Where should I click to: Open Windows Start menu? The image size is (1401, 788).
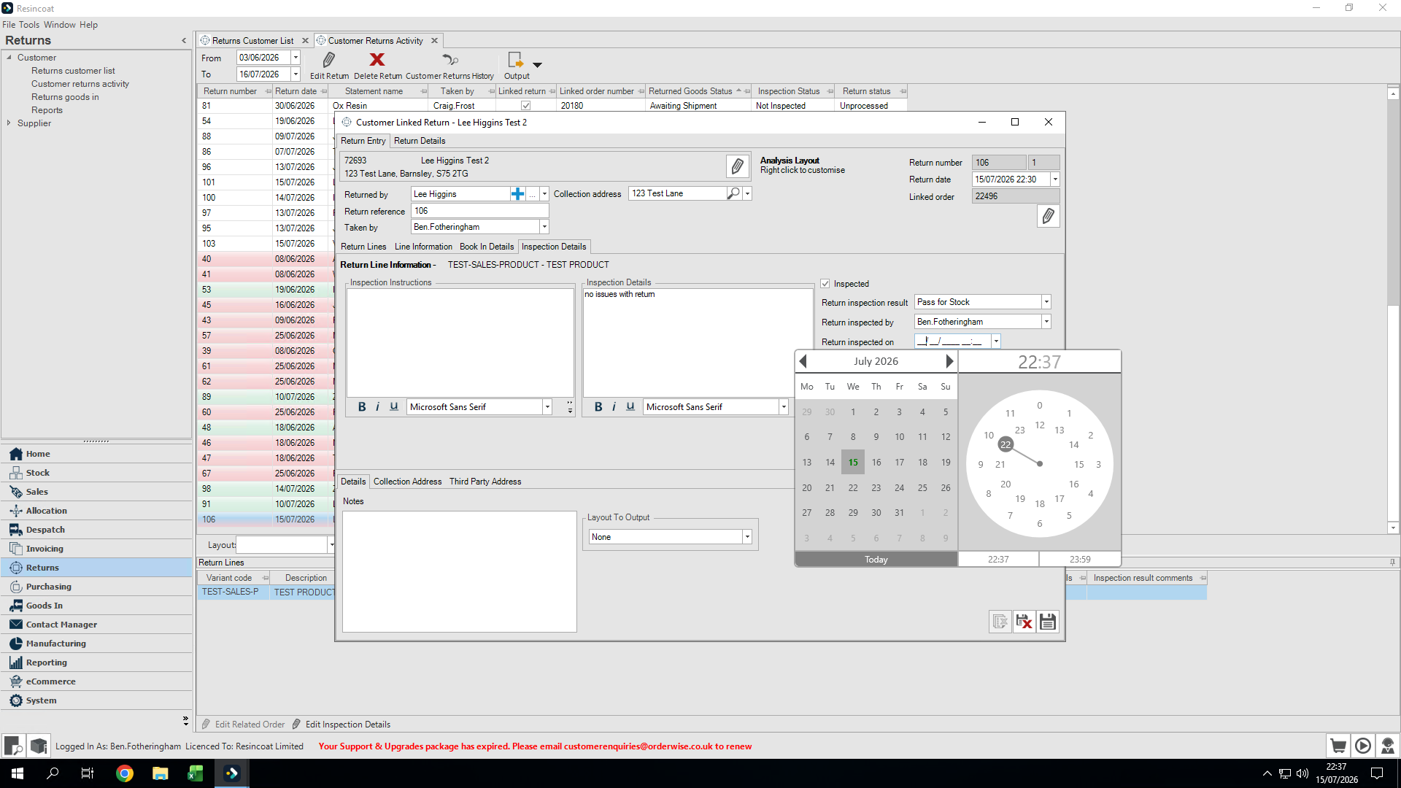pyautogui.click(x=18, y=773)
